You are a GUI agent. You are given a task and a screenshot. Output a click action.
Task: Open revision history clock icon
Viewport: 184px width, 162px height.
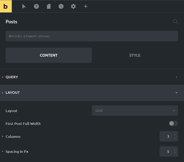coord(61,6)
